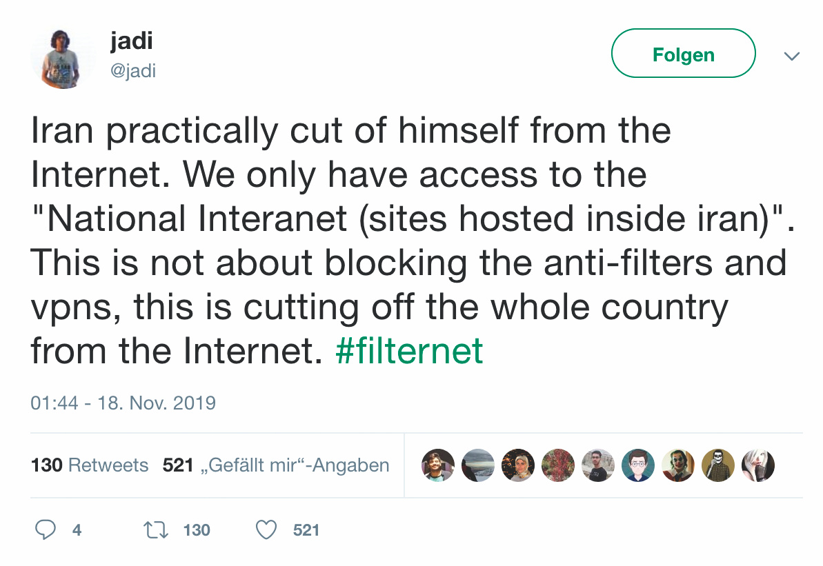
Task: Open the woman in headscarf liker avatar
Action: [x=518, y=465]
